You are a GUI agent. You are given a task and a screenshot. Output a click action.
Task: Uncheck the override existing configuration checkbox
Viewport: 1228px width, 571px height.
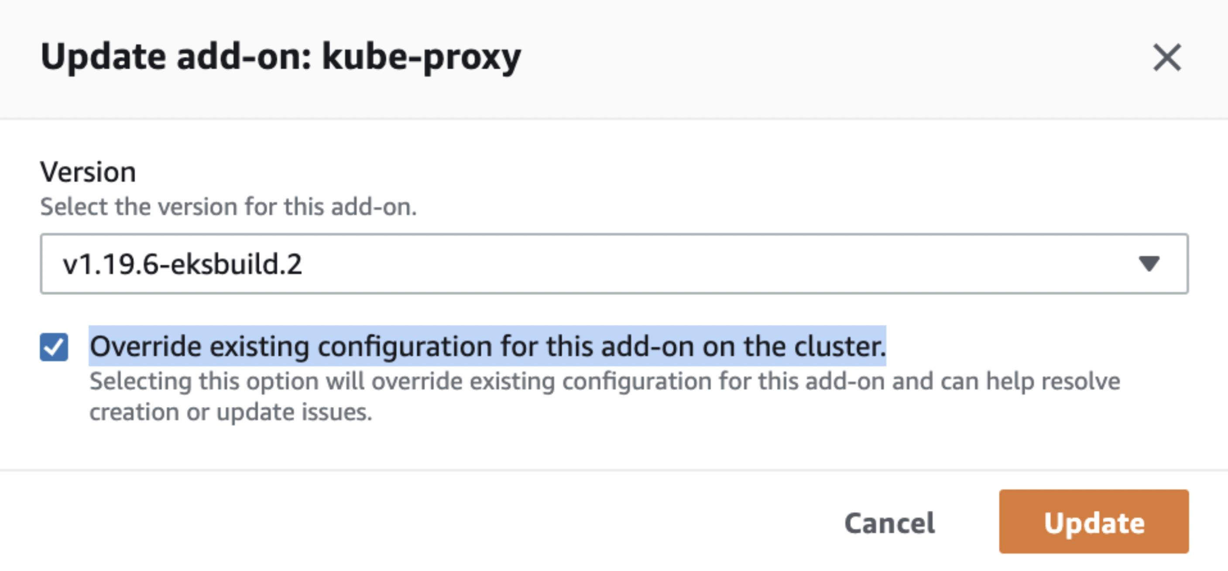[x=54, y=347]
